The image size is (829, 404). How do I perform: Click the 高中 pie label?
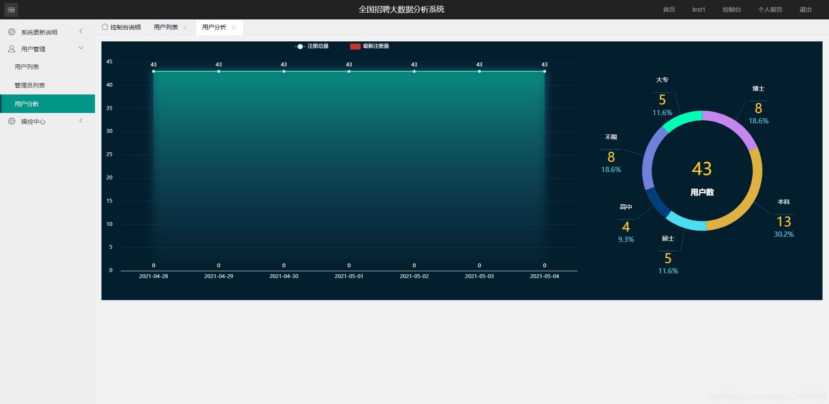pos(626,207)
